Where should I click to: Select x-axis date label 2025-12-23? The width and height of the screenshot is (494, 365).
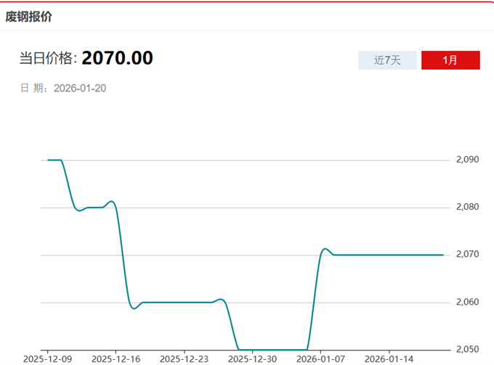184,358
